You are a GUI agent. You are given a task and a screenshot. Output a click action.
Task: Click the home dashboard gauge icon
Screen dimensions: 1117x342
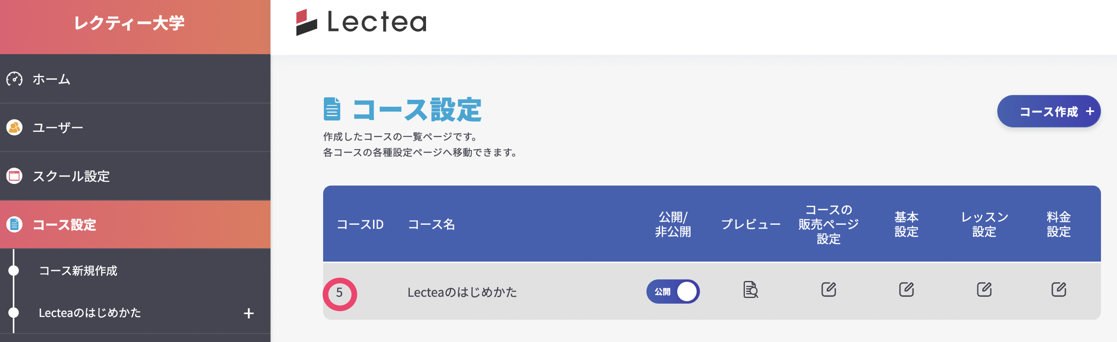[14, 79]
